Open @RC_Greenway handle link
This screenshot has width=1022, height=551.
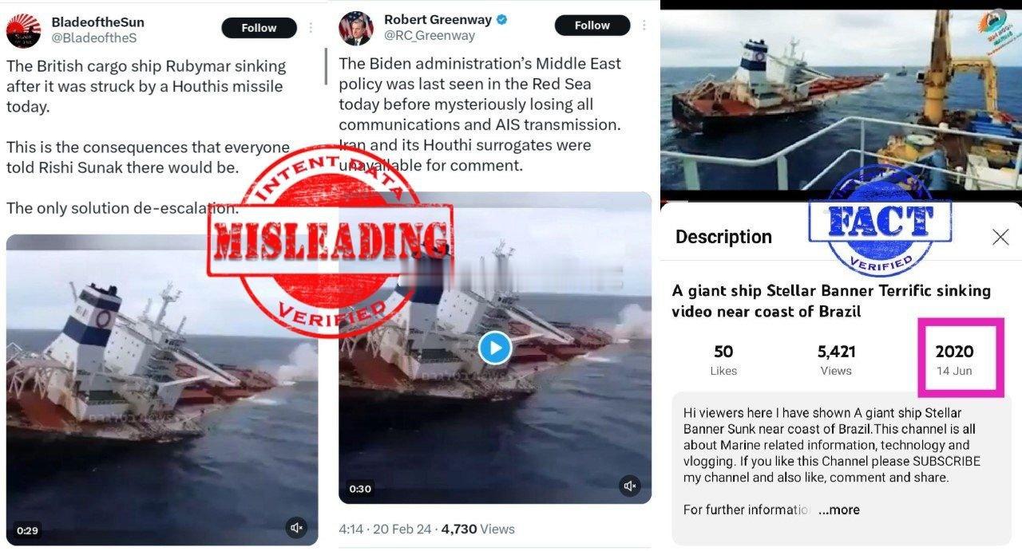click(x=430, y=35)
